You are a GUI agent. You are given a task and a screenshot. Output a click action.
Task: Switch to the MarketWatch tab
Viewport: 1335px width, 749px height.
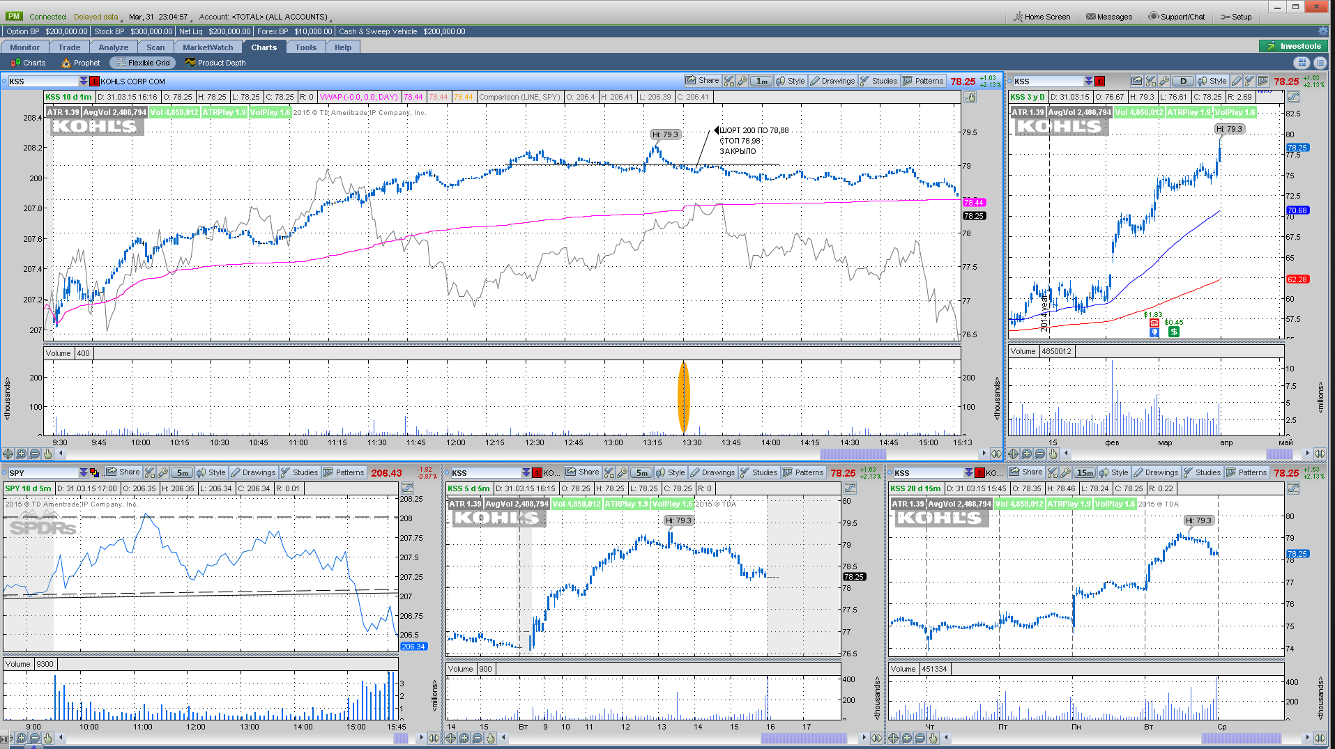point(208,47)
